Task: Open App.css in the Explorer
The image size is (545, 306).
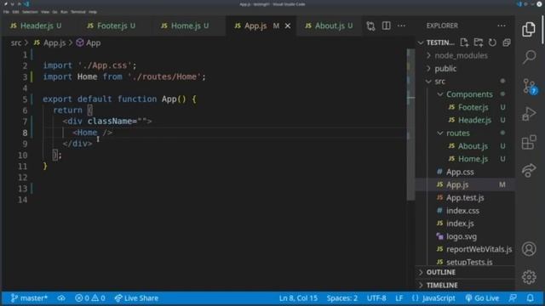Action: 460,172
